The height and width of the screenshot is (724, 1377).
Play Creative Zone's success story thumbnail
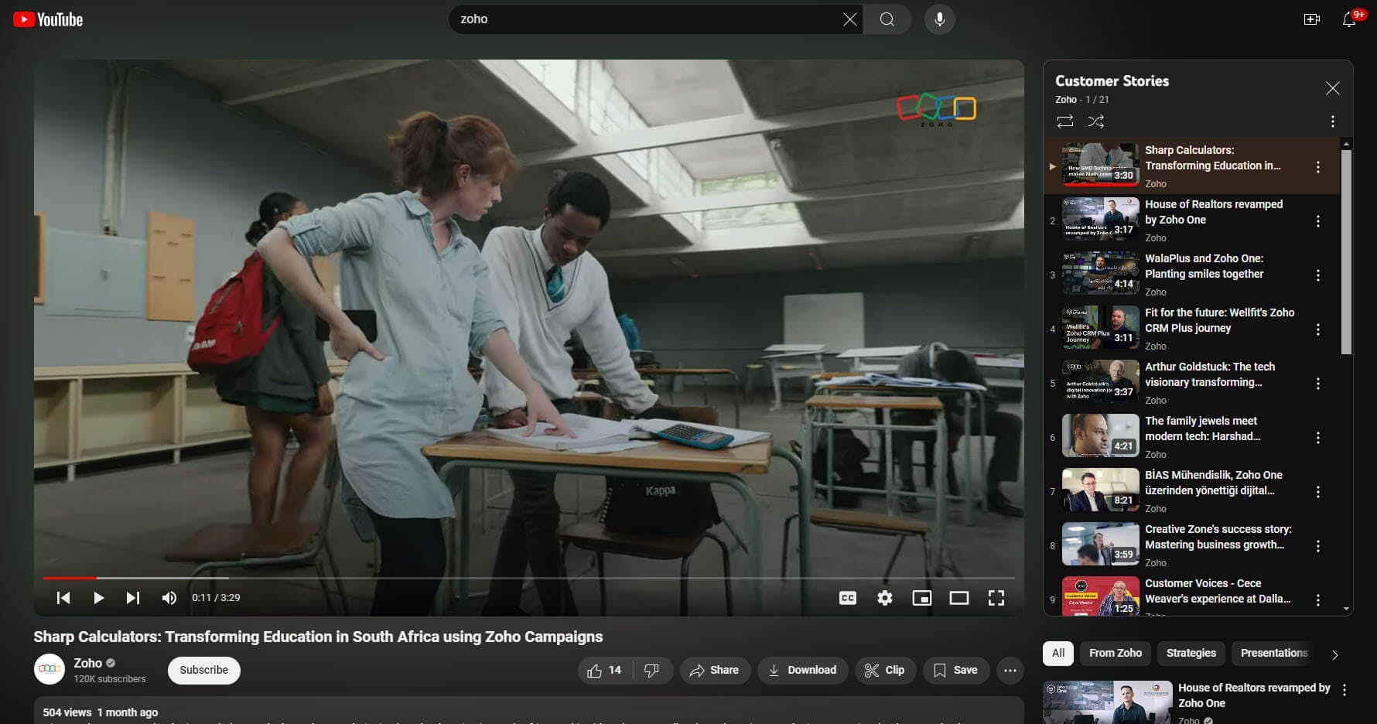tap(1100, 544)
